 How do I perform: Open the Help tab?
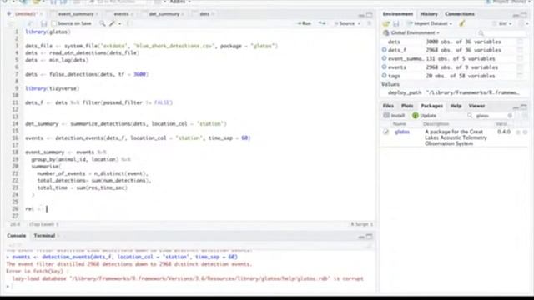(x=456, y=106)
